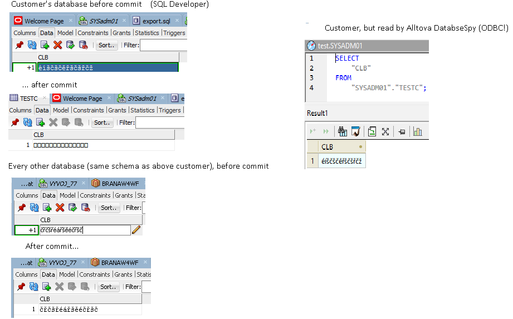Click CLB column header in DatabaseSpy result grid
The width and height of the screenshot is (513, 319).
pyautogui.click(x=341, y=147)
